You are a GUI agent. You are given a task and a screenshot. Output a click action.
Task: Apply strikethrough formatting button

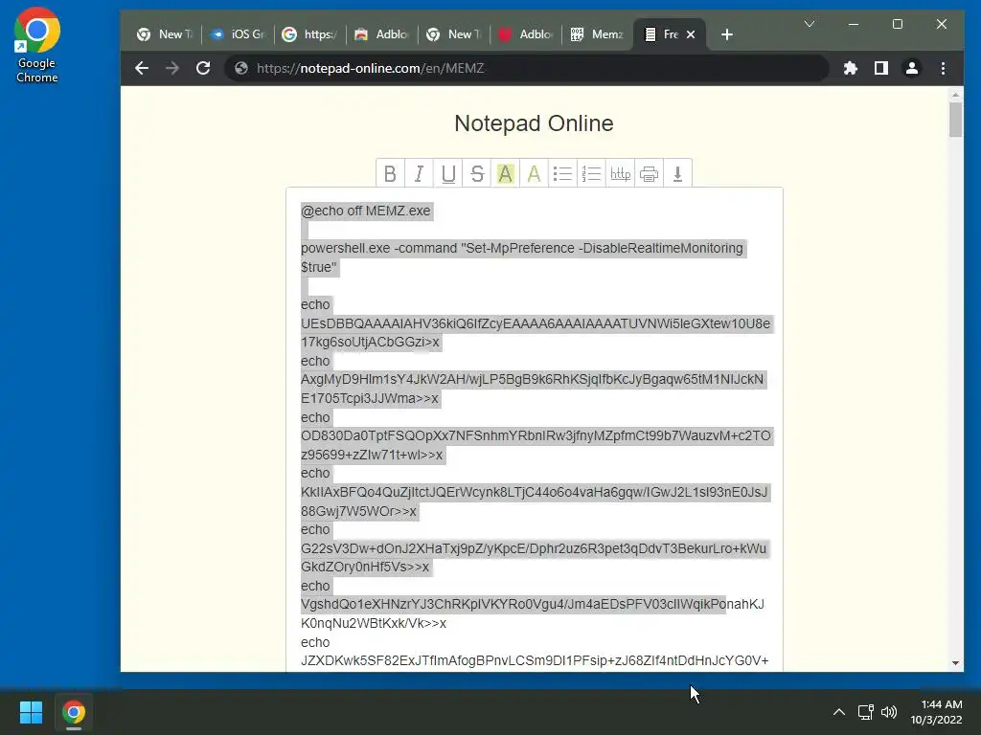[x=477, y=173]
